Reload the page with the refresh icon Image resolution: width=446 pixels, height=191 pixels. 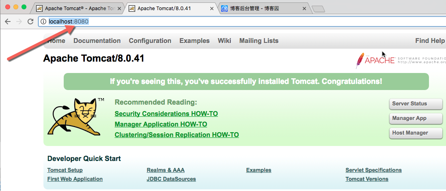[30, 21]
